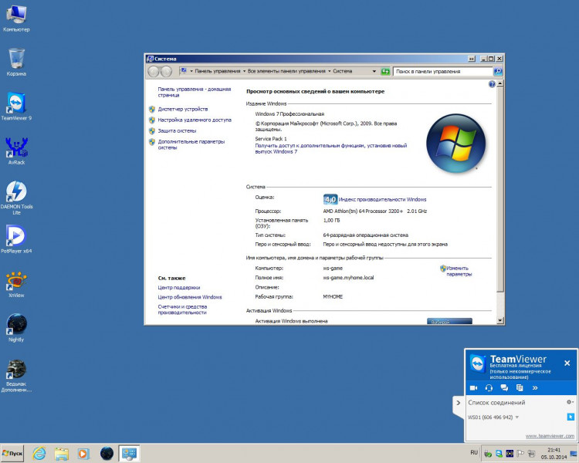
Task: Click the TeamViewer headset audio icon
Action: (x=489, y=387)
